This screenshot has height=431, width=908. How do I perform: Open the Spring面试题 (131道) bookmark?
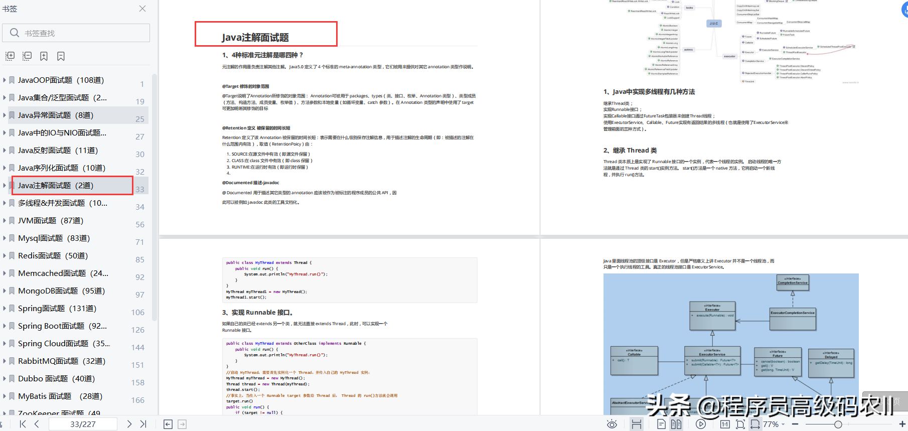(57, 308)
